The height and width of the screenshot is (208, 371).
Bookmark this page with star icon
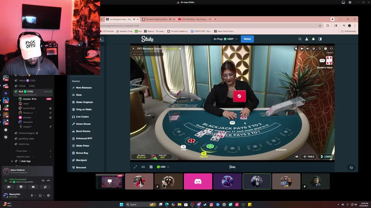320,26
